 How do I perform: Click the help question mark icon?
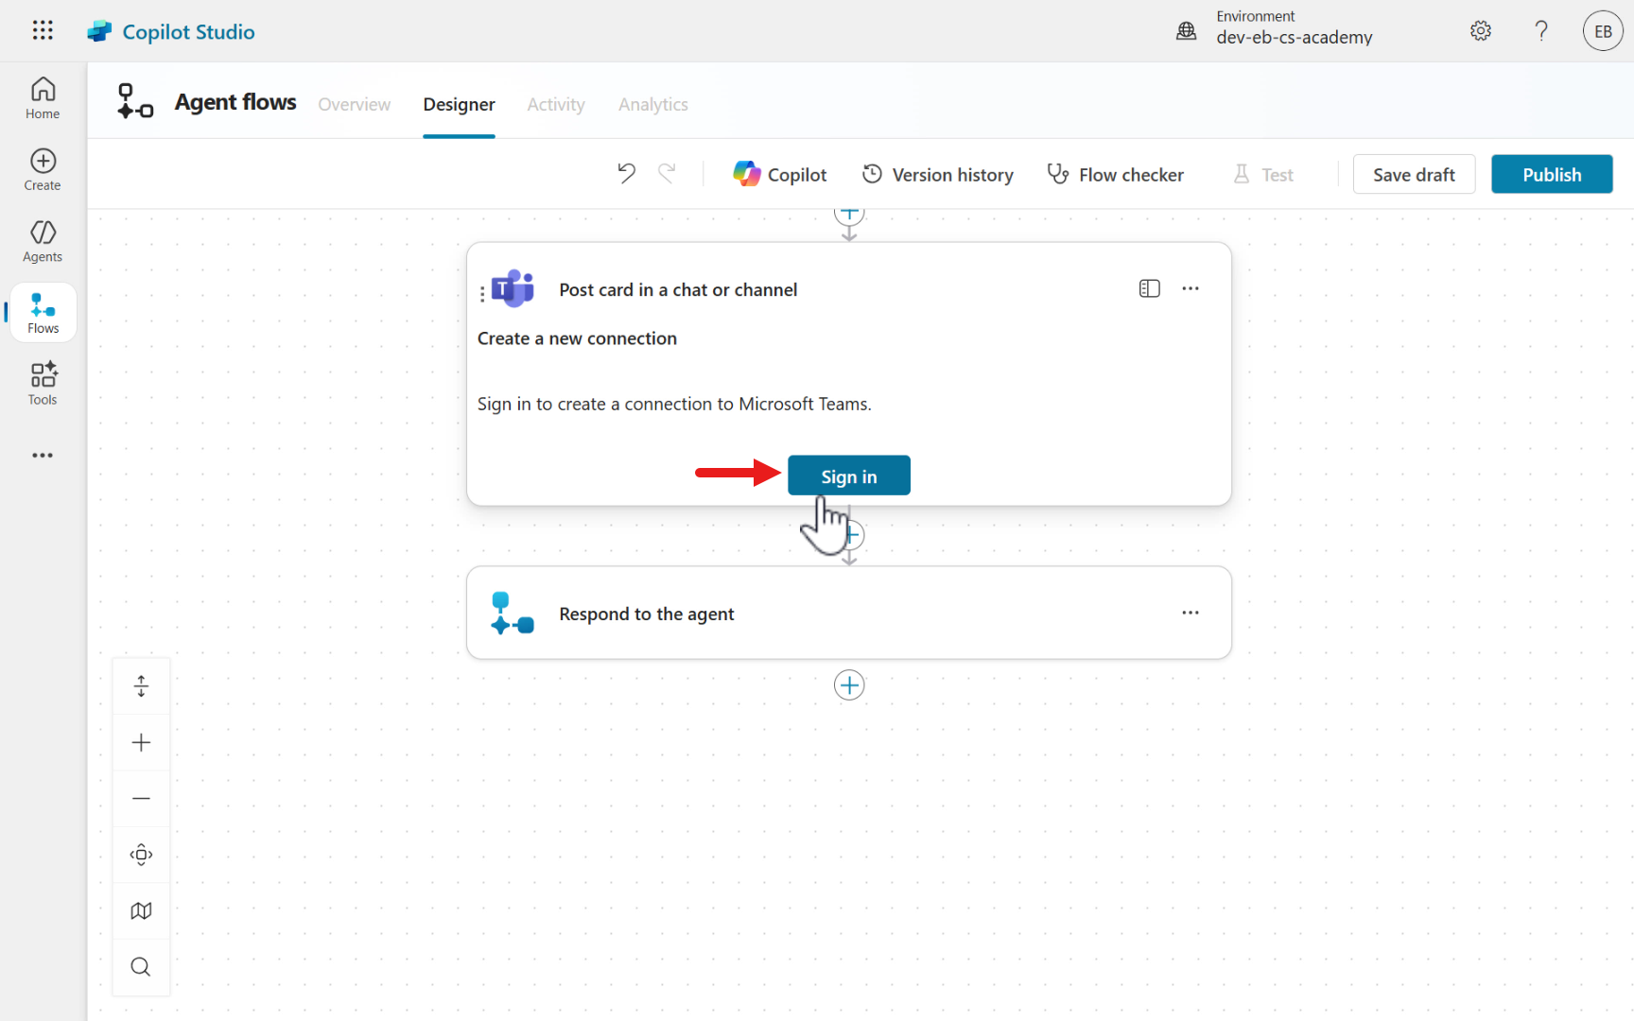[1541, 31]
